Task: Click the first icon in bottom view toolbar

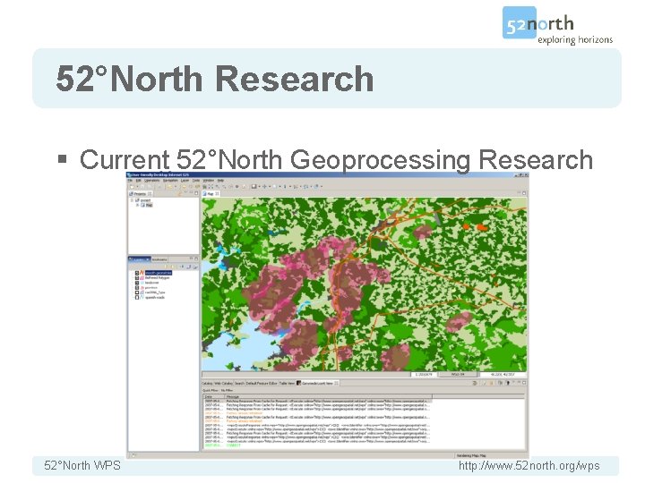Action: click(474, 383)
